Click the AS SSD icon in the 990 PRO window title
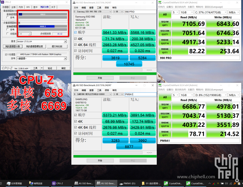 click(74, 3)
